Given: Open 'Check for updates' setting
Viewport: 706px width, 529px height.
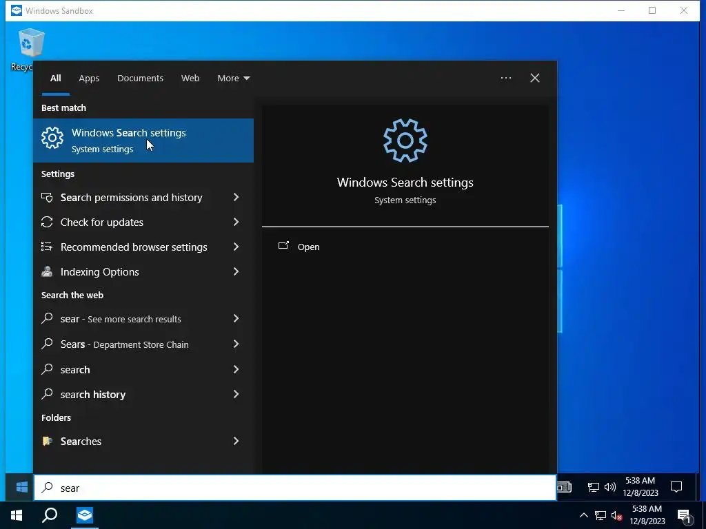Looking at the screenshot, I should click(x=102, y=222).
